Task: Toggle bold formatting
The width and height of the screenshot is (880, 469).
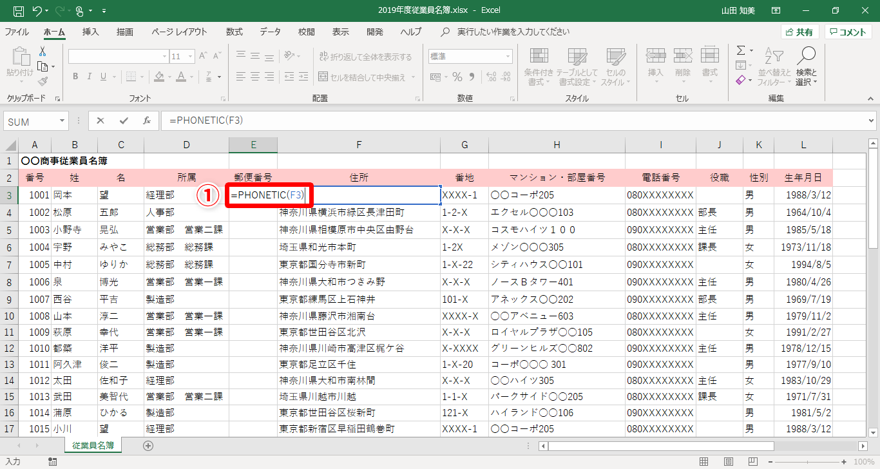Action: point(75,77)
